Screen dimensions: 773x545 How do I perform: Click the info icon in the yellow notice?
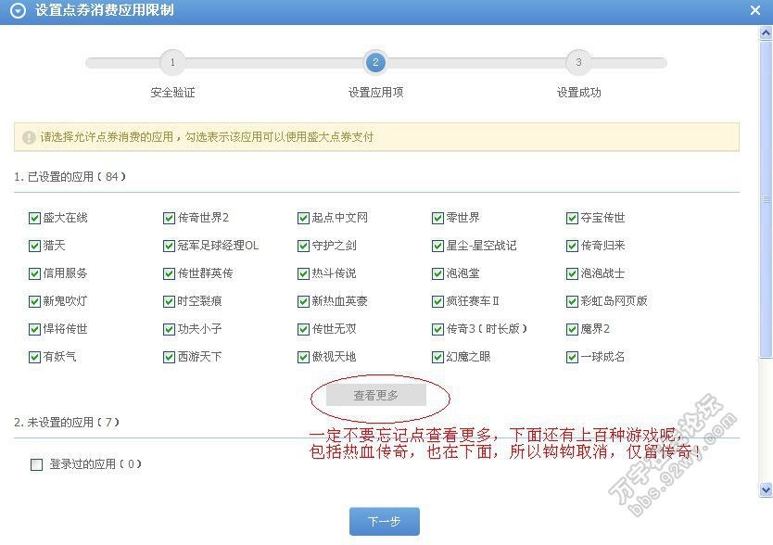29,137
